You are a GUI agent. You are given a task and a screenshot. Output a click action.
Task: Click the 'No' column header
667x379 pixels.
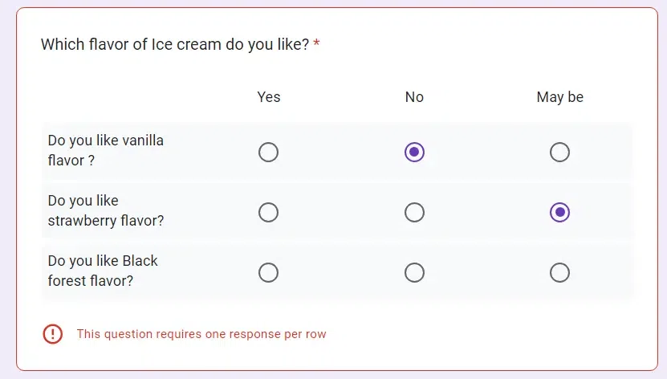tap(414, 97)
